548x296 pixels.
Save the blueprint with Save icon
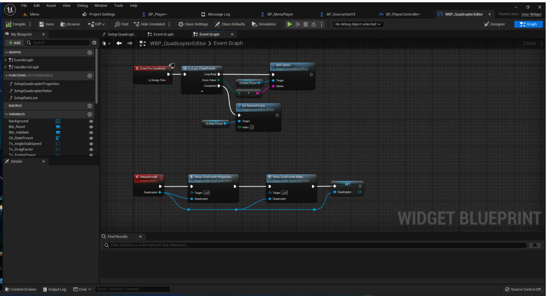pos(42,24)
